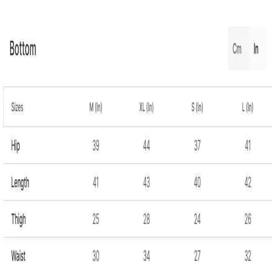The height and width of the screenshot is (272, 272).
Task: Click the Waist value for size S
Action: (197, 256)
